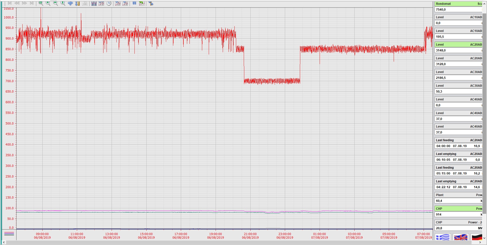Switch language using the British flag

pyautogui.click(x=461, y=237)
